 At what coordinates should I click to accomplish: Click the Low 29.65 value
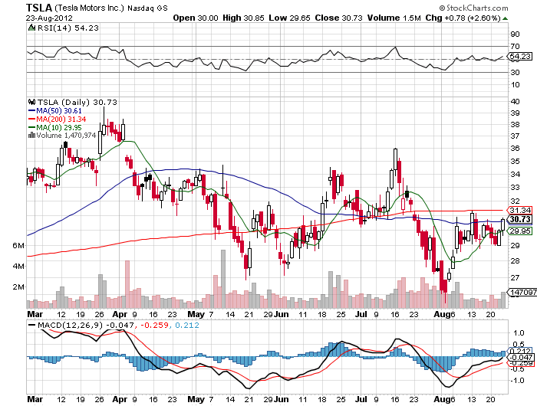289,18
